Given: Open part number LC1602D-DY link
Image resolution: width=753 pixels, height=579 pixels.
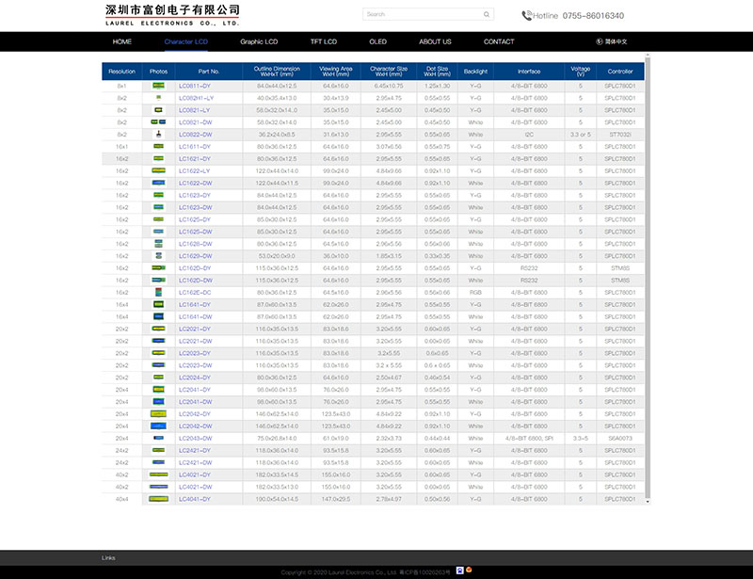Looking at the screenshot, I should click(195, 268).
